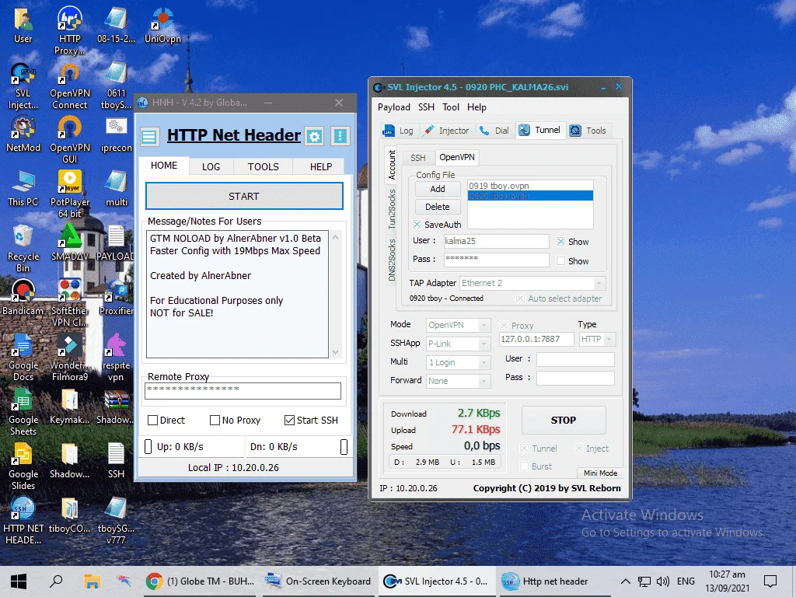The height and width of the screenshot is (597, 796).
Task: Toggle No Proxy checkbox
Action: tap(215, 421)
